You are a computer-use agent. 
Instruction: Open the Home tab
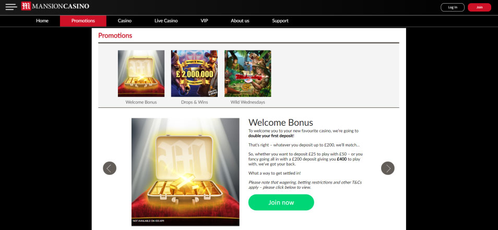click(x=42, y=21)
